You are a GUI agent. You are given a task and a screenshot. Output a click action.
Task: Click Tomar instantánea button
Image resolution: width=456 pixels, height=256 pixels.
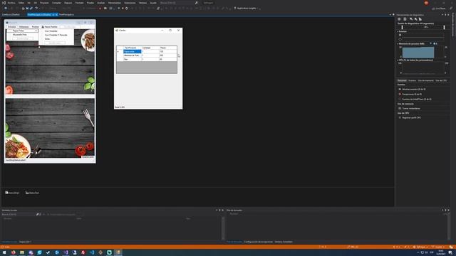click(411, 109)
